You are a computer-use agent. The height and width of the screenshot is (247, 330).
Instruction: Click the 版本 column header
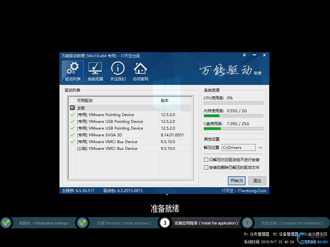tap(175, 101)
